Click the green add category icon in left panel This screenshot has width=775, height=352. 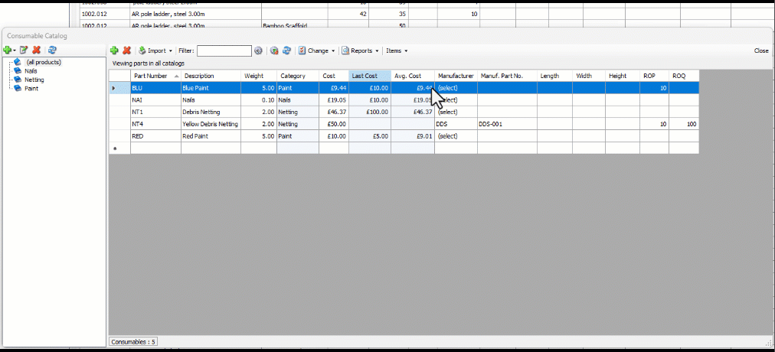click(x=8, y=50)
